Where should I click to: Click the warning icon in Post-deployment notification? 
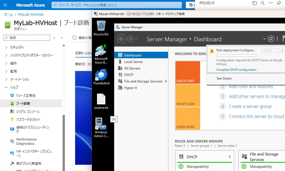click(x=212, y=51)
